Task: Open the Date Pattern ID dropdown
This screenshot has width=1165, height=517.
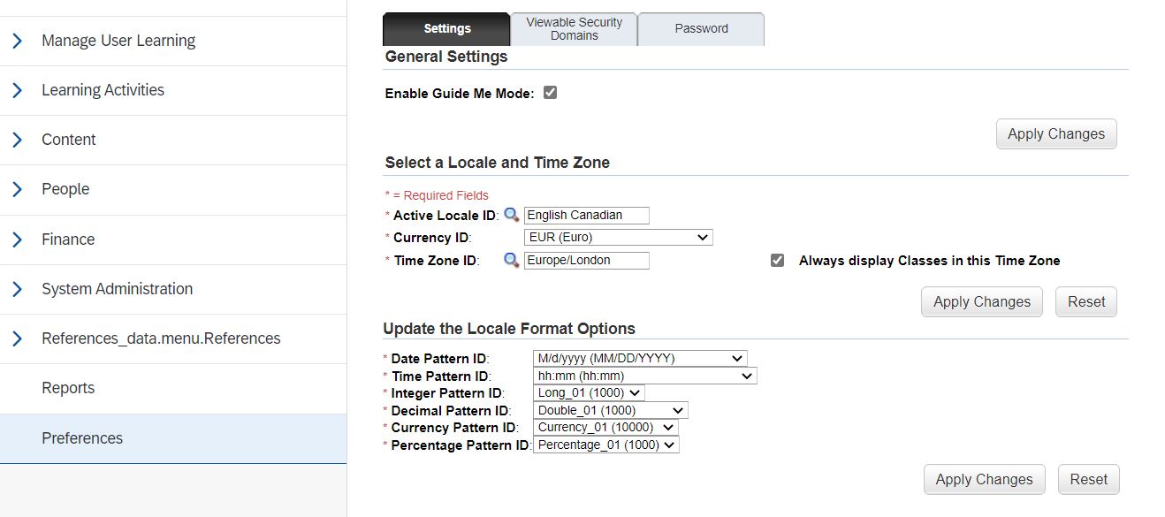Action: tap(640, 358)
